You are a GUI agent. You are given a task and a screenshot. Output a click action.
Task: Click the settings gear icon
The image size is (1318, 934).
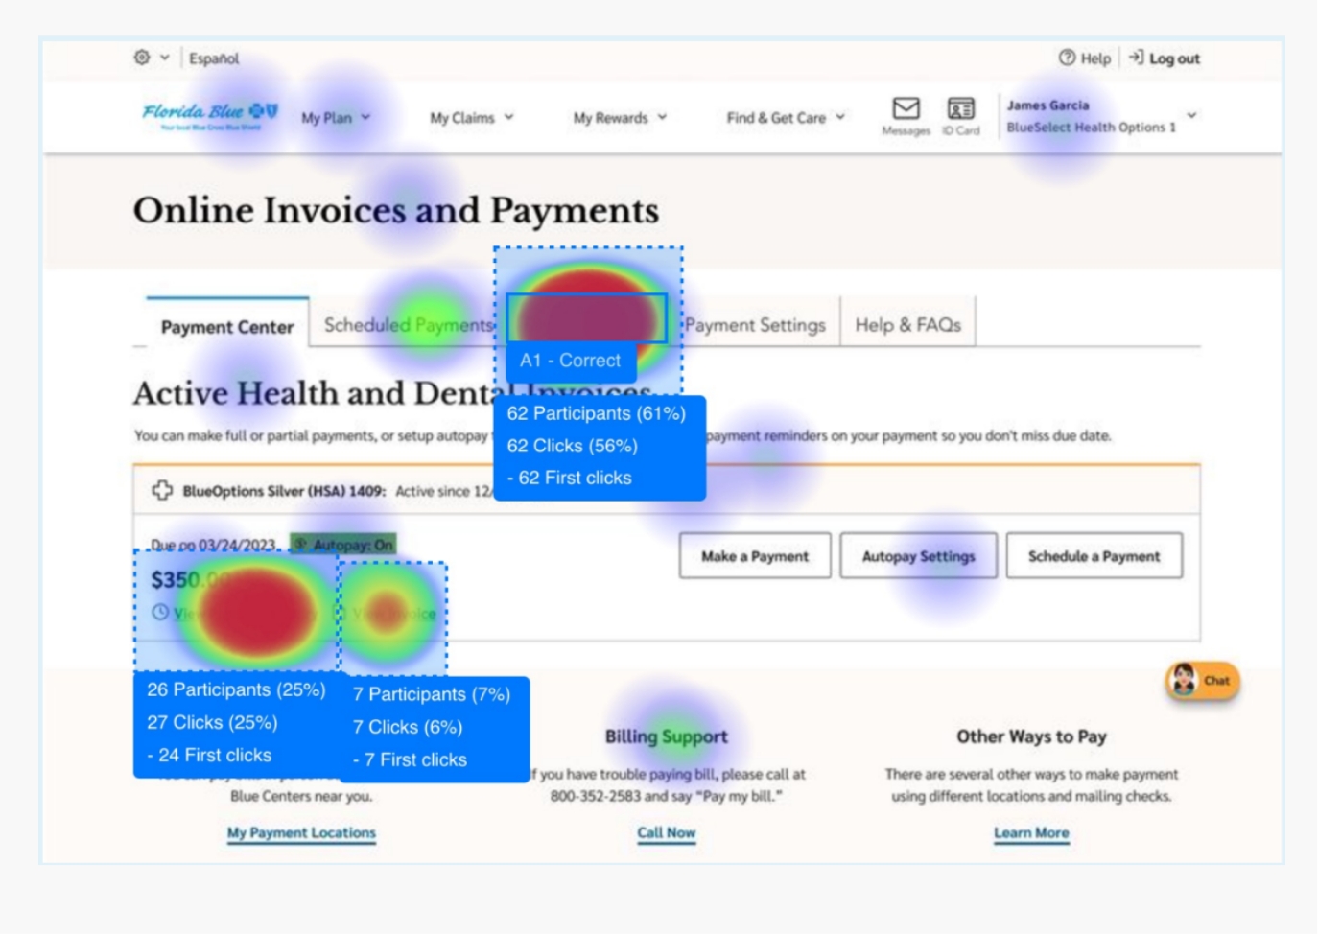pyautogui.click(x=142, y=58)
